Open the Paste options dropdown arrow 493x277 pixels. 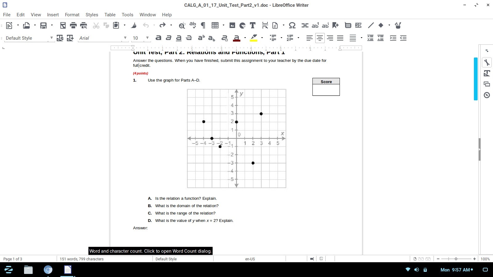[x=124, y=26]
